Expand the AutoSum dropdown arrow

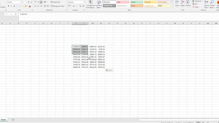point(203,1)
